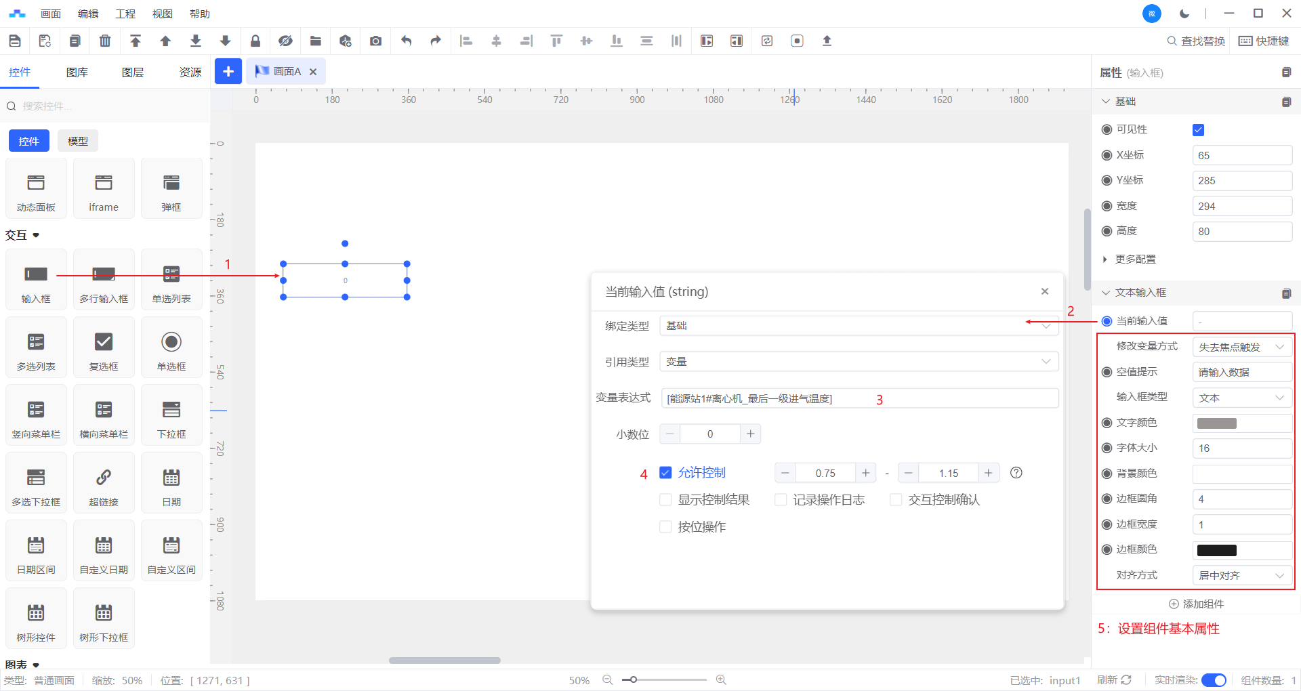The width and height of the screenshot is (1301, 691).
Task: Switch to the 图层 tab
Action: click(x=133, y=72)
